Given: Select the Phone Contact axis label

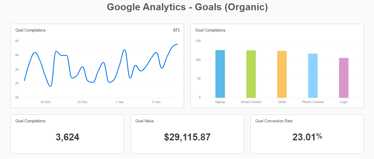Looking at the screenshot, I should pyautogui.click(x=313, y=102).
